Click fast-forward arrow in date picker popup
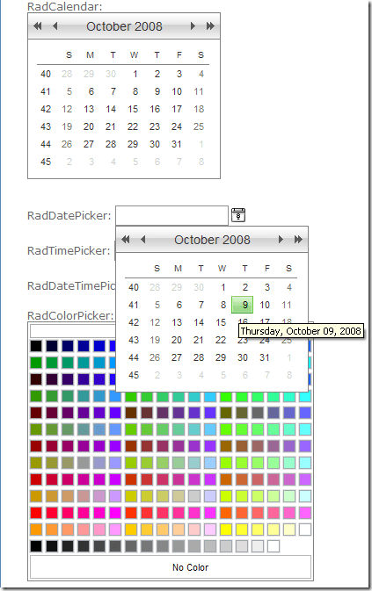This screenshot has width=372, height=591. (298, 240)
